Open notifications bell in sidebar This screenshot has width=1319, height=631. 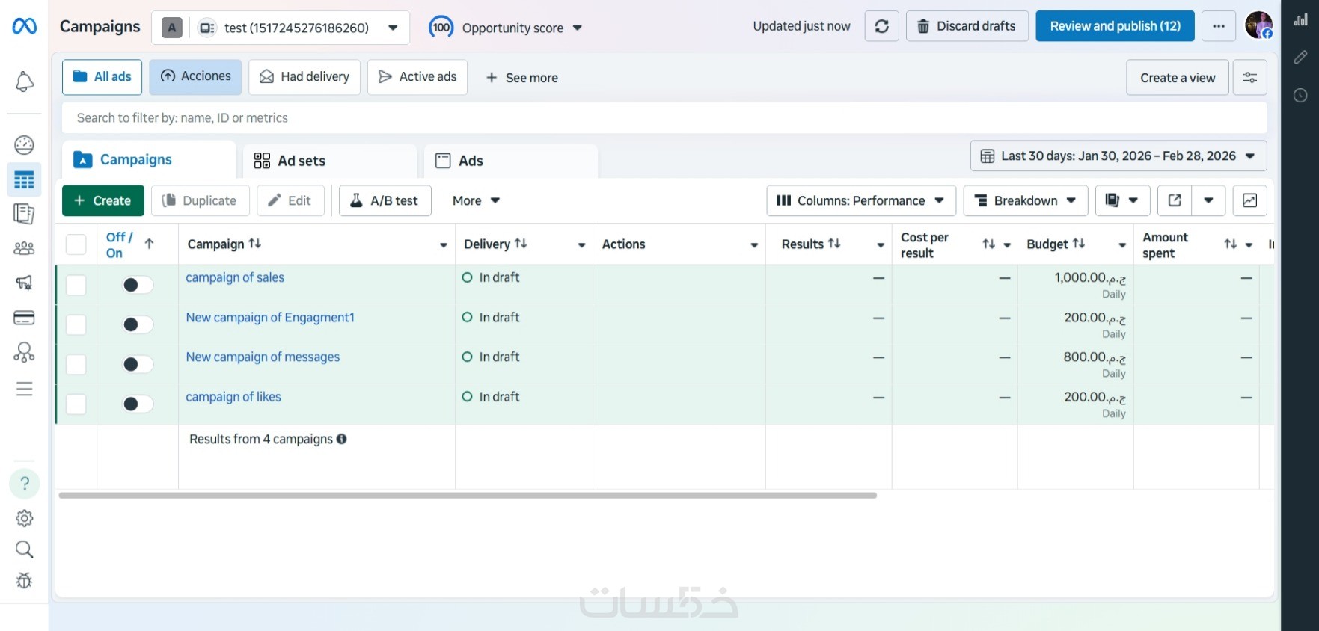(24, 81)
